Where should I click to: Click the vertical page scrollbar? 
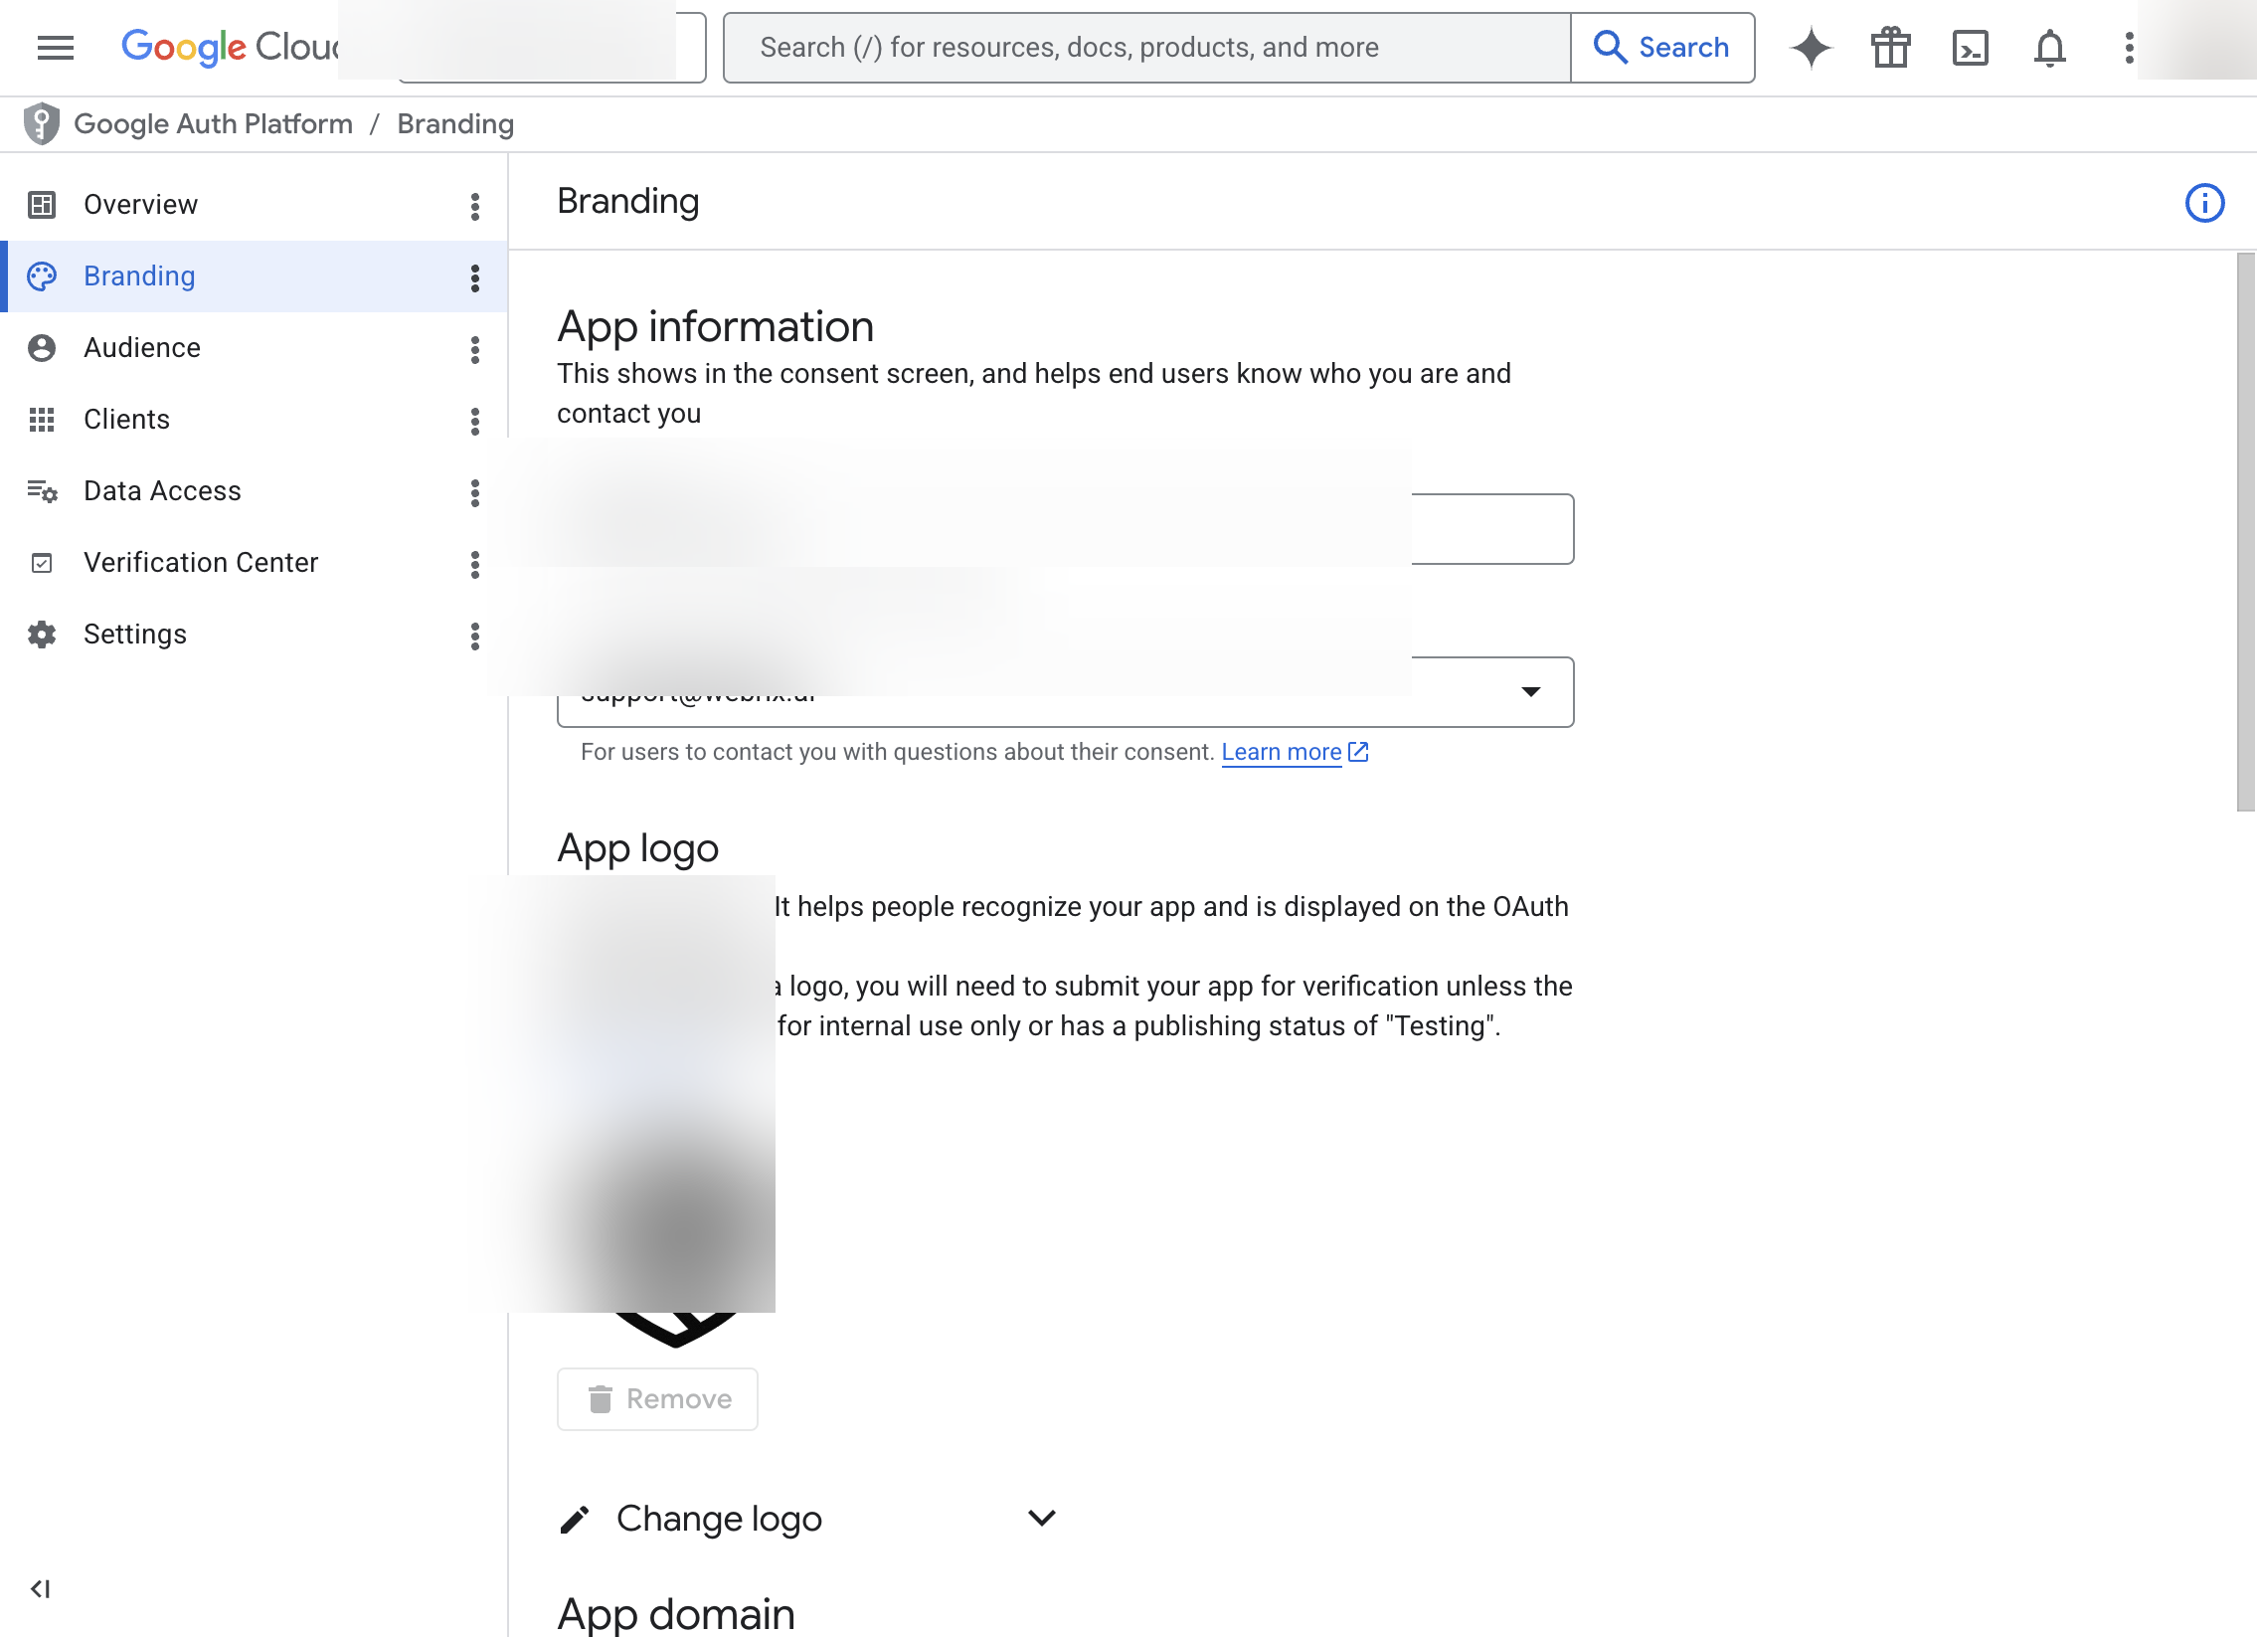pyautogui.click(x=2245, y=532)
